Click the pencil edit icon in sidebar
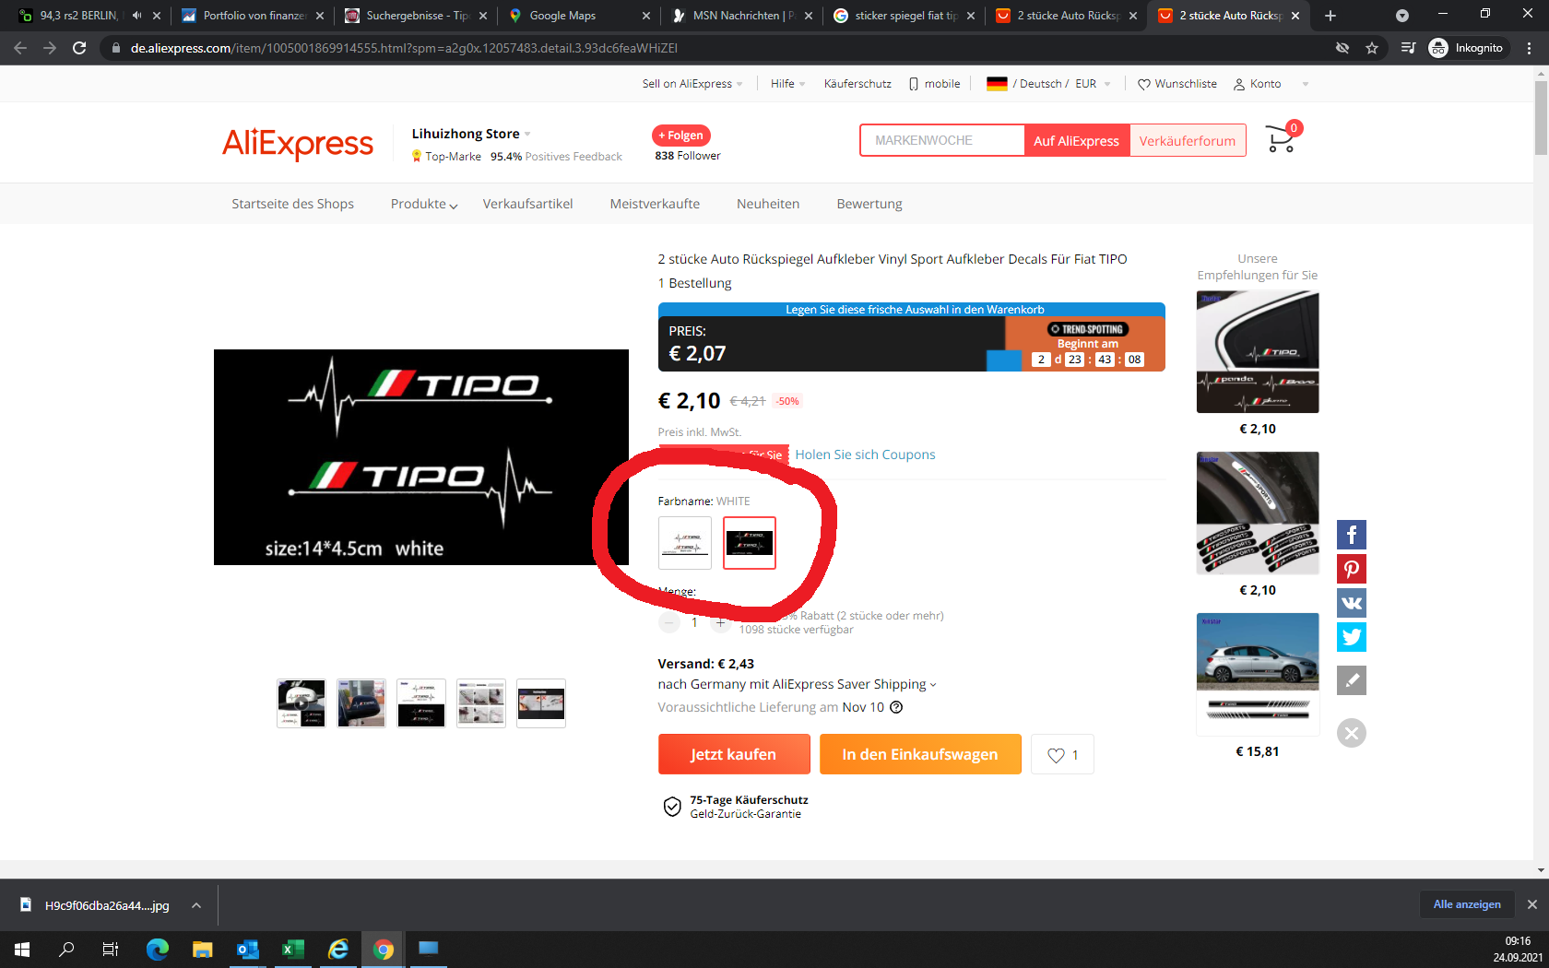 click(1351, 680)
